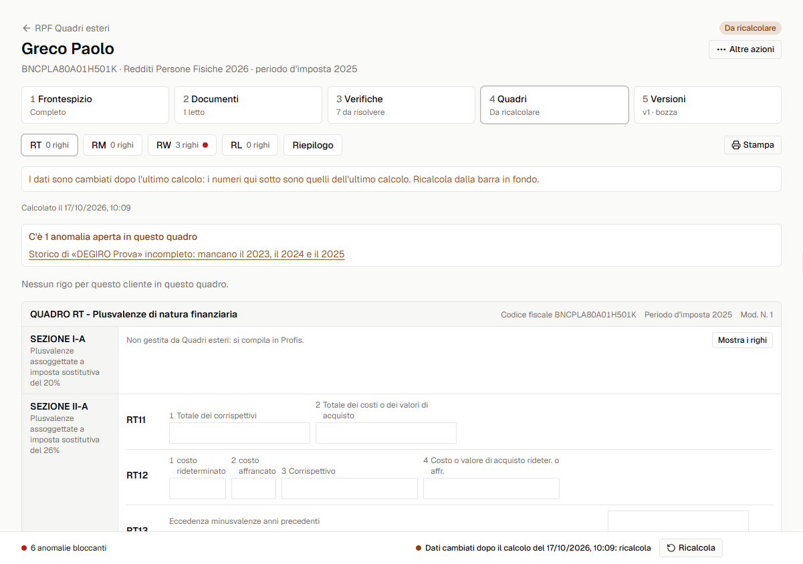
Task: Open step 2 Documenti
Action: point(248,105)
